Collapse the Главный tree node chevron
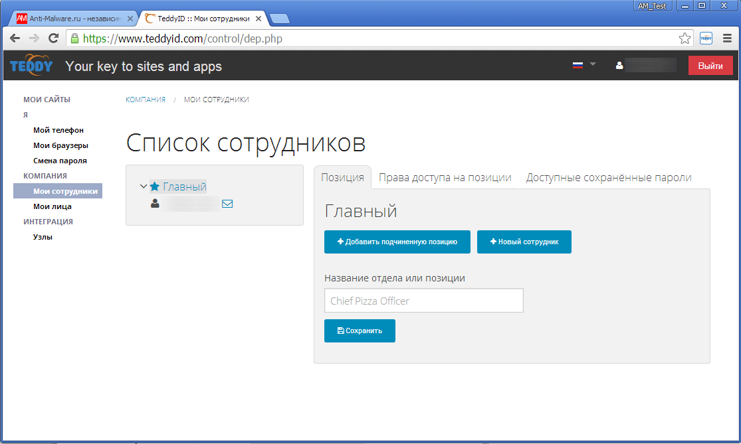The height and width of the screenshot is (444, 741). click(x=144, y=186)
